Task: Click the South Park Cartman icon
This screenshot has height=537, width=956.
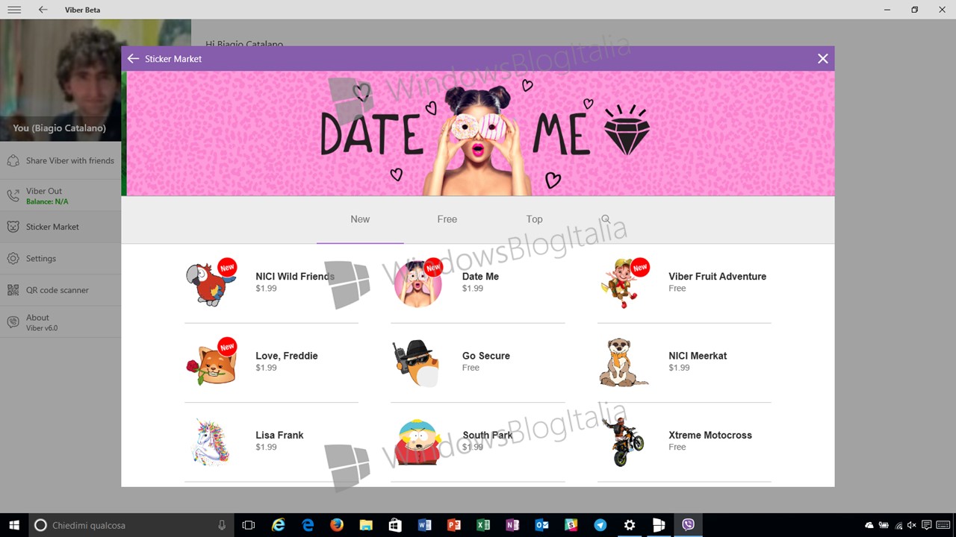Action: 418,442
